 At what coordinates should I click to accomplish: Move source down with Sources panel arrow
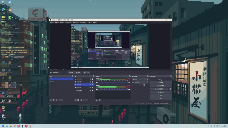pos(87,100)
